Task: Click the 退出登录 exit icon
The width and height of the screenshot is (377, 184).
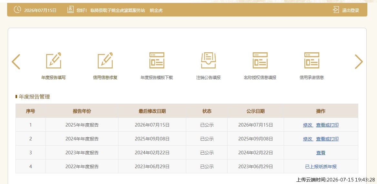Action: pos(336,10)
